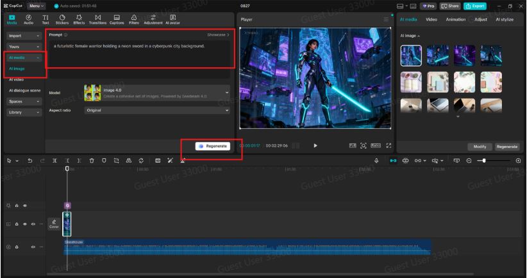Toggle visibility eye on the top track
Screen dimensions: 527x278
tap(26, 206)
